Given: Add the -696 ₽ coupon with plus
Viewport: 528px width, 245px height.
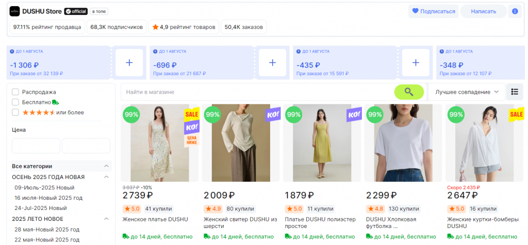Looking at the screenshot, I should point(272,62).
